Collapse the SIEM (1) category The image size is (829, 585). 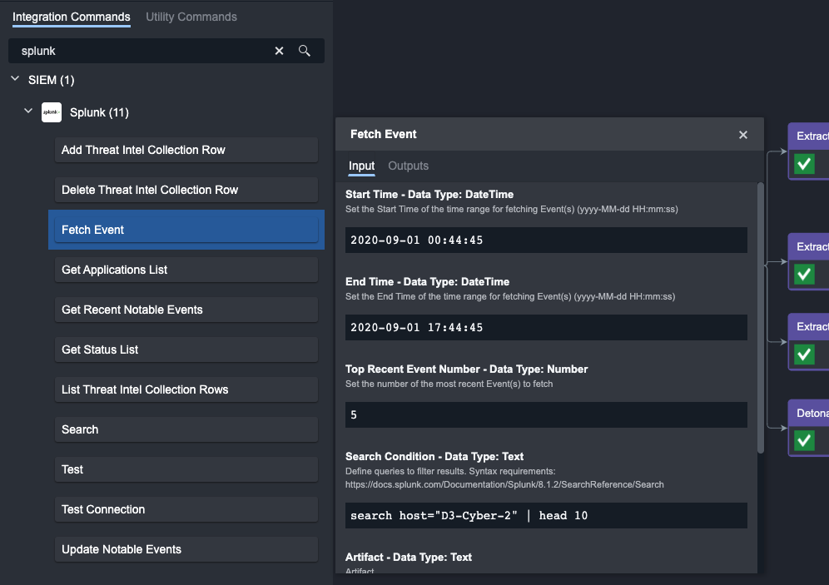pos(15,80)
